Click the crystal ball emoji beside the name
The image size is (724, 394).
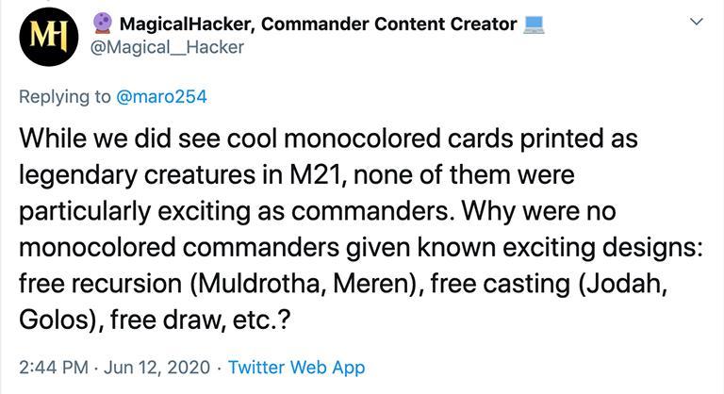click(103, 24)
